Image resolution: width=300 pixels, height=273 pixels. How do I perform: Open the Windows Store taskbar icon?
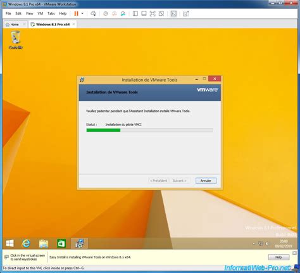click(61, 243)
